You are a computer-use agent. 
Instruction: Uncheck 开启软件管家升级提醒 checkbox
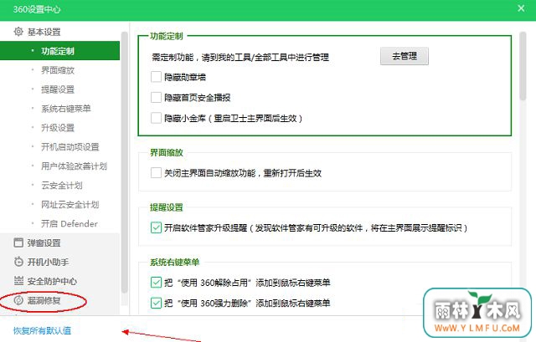(156, 227)
